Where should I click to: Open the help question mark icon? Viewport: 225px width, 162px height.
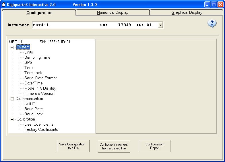212,23
